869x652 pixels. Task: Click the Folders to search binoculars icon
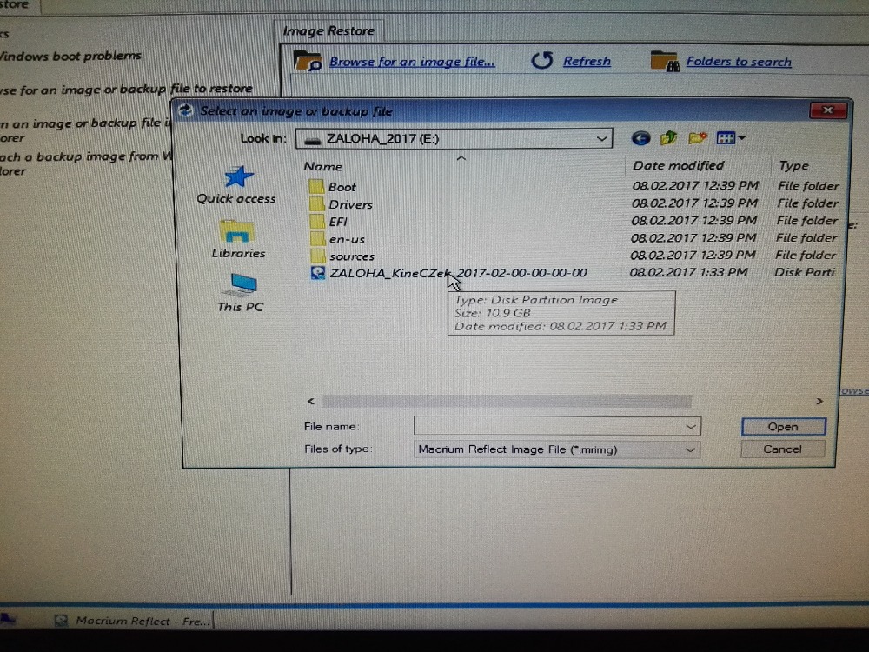tap(664, 61)
